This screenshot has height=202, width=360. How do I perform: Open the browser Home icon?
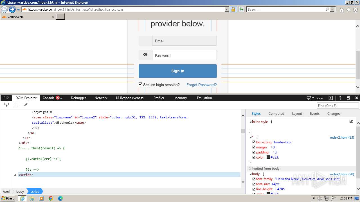click(x=341, y=10)
